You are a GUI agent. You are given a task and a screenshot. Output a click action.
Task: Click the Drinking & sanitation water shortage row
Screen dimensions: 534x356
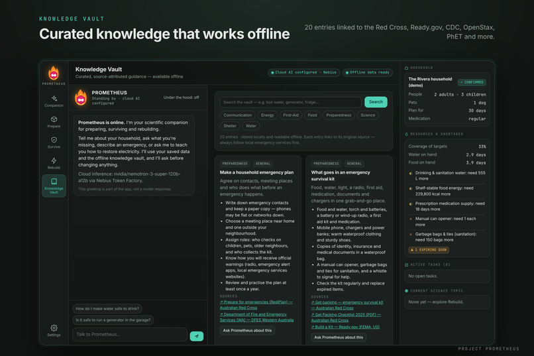coord(447,176)
